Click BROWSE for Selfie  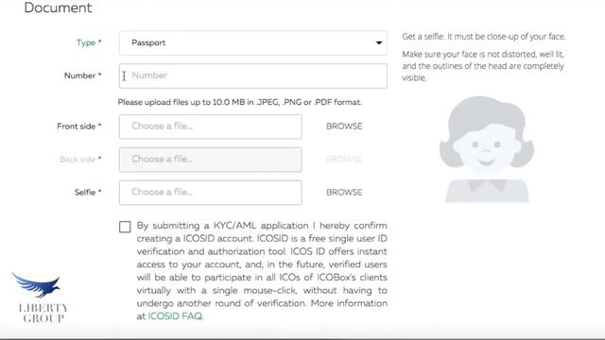(344, 193)
